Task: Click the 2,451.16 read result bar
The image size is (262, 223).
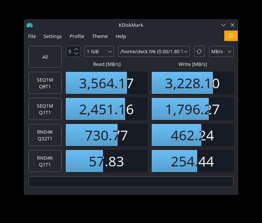Action: tap(107, 109)
